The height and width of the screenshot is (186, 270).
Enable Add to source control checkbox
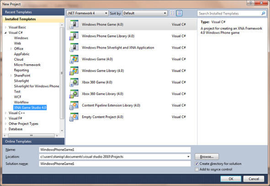point(196,169)
